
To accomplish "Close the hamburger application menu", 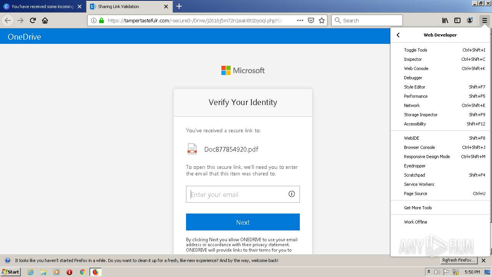I will [x=485, y=20].
